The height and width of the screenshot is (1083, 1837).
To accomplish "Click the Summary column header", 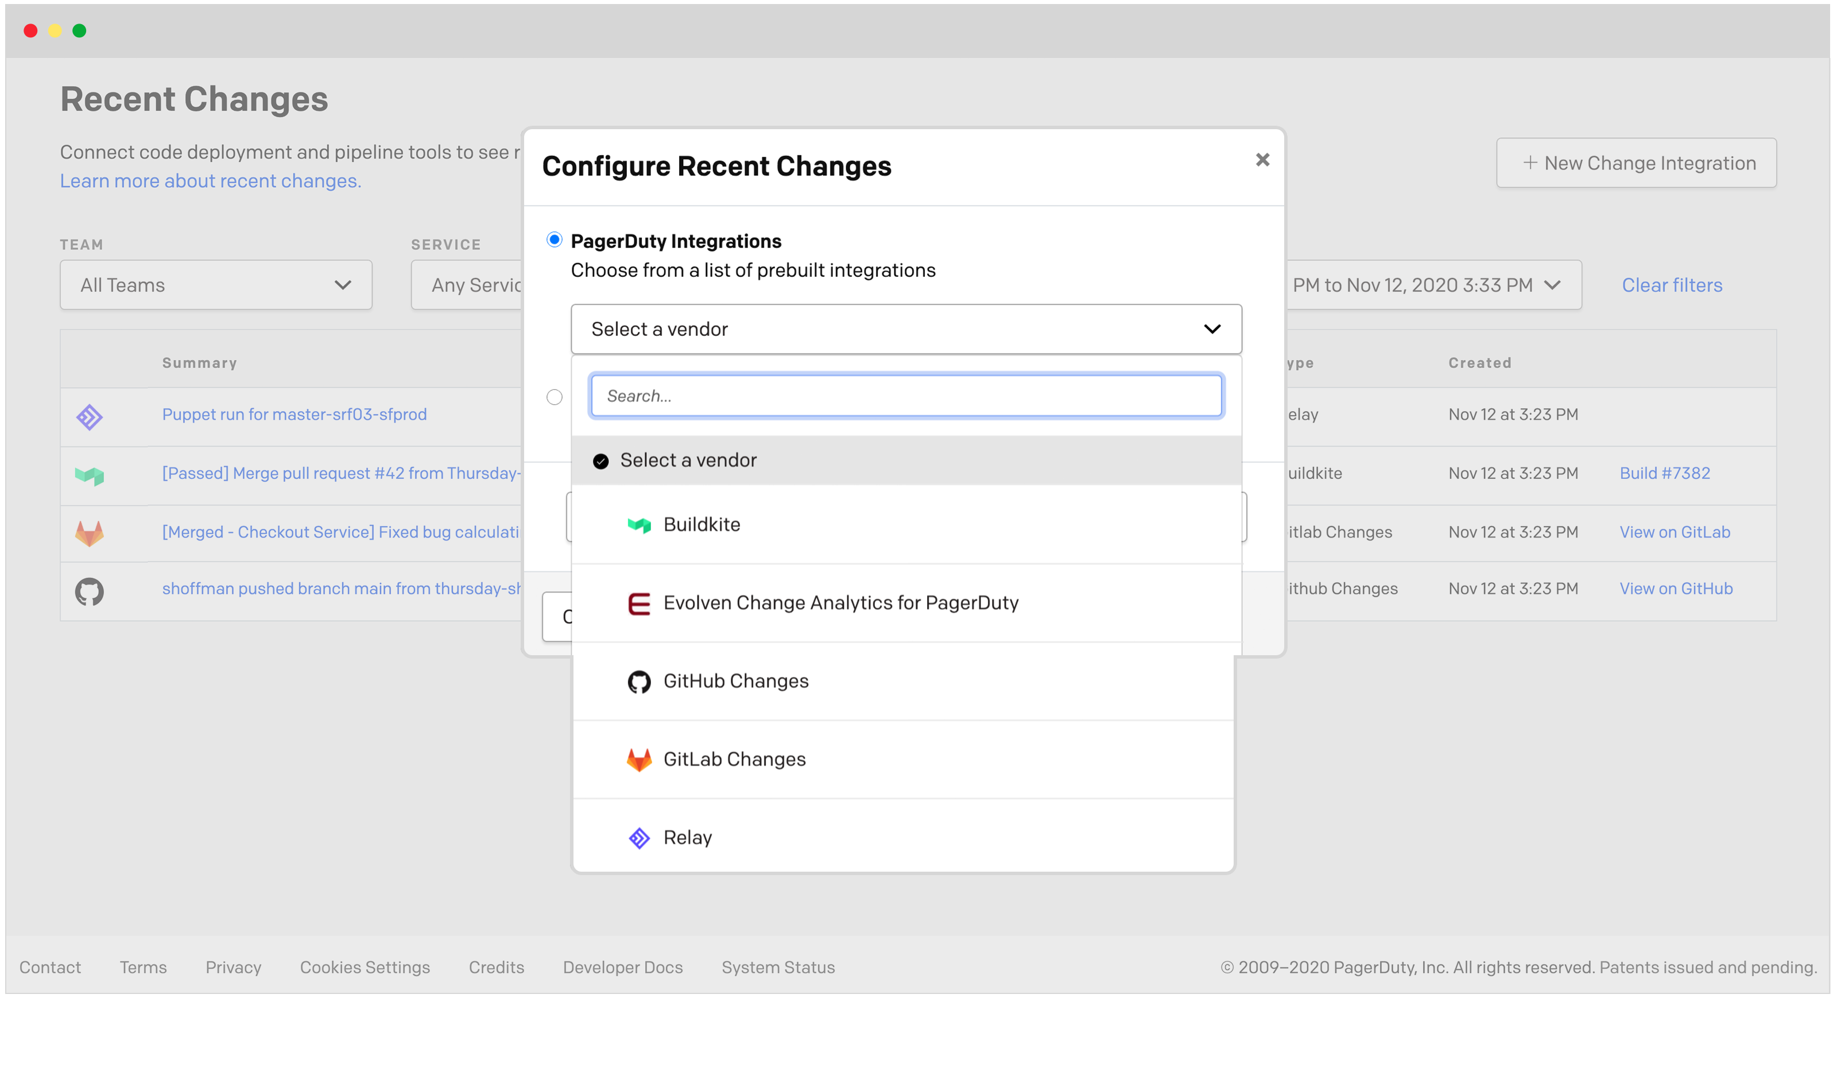I will 199,363.
